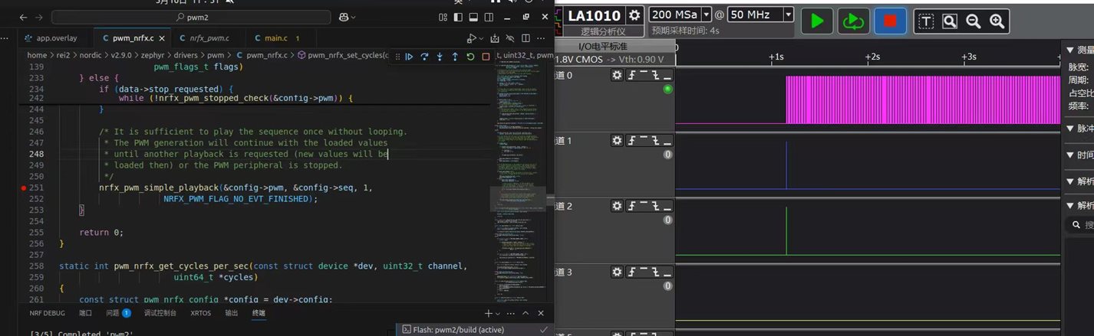The height and width of the screenshot is (336, 1094).
Task: Open the Copilot chat icon
Action: (344, 16)
